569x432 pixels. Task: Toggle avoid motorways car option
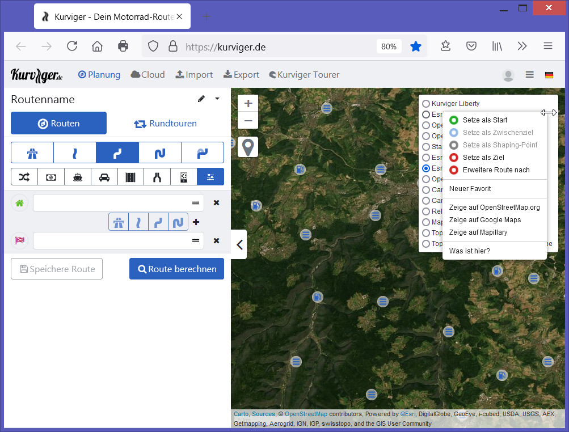pyautogui.click(x=104, y=177)
